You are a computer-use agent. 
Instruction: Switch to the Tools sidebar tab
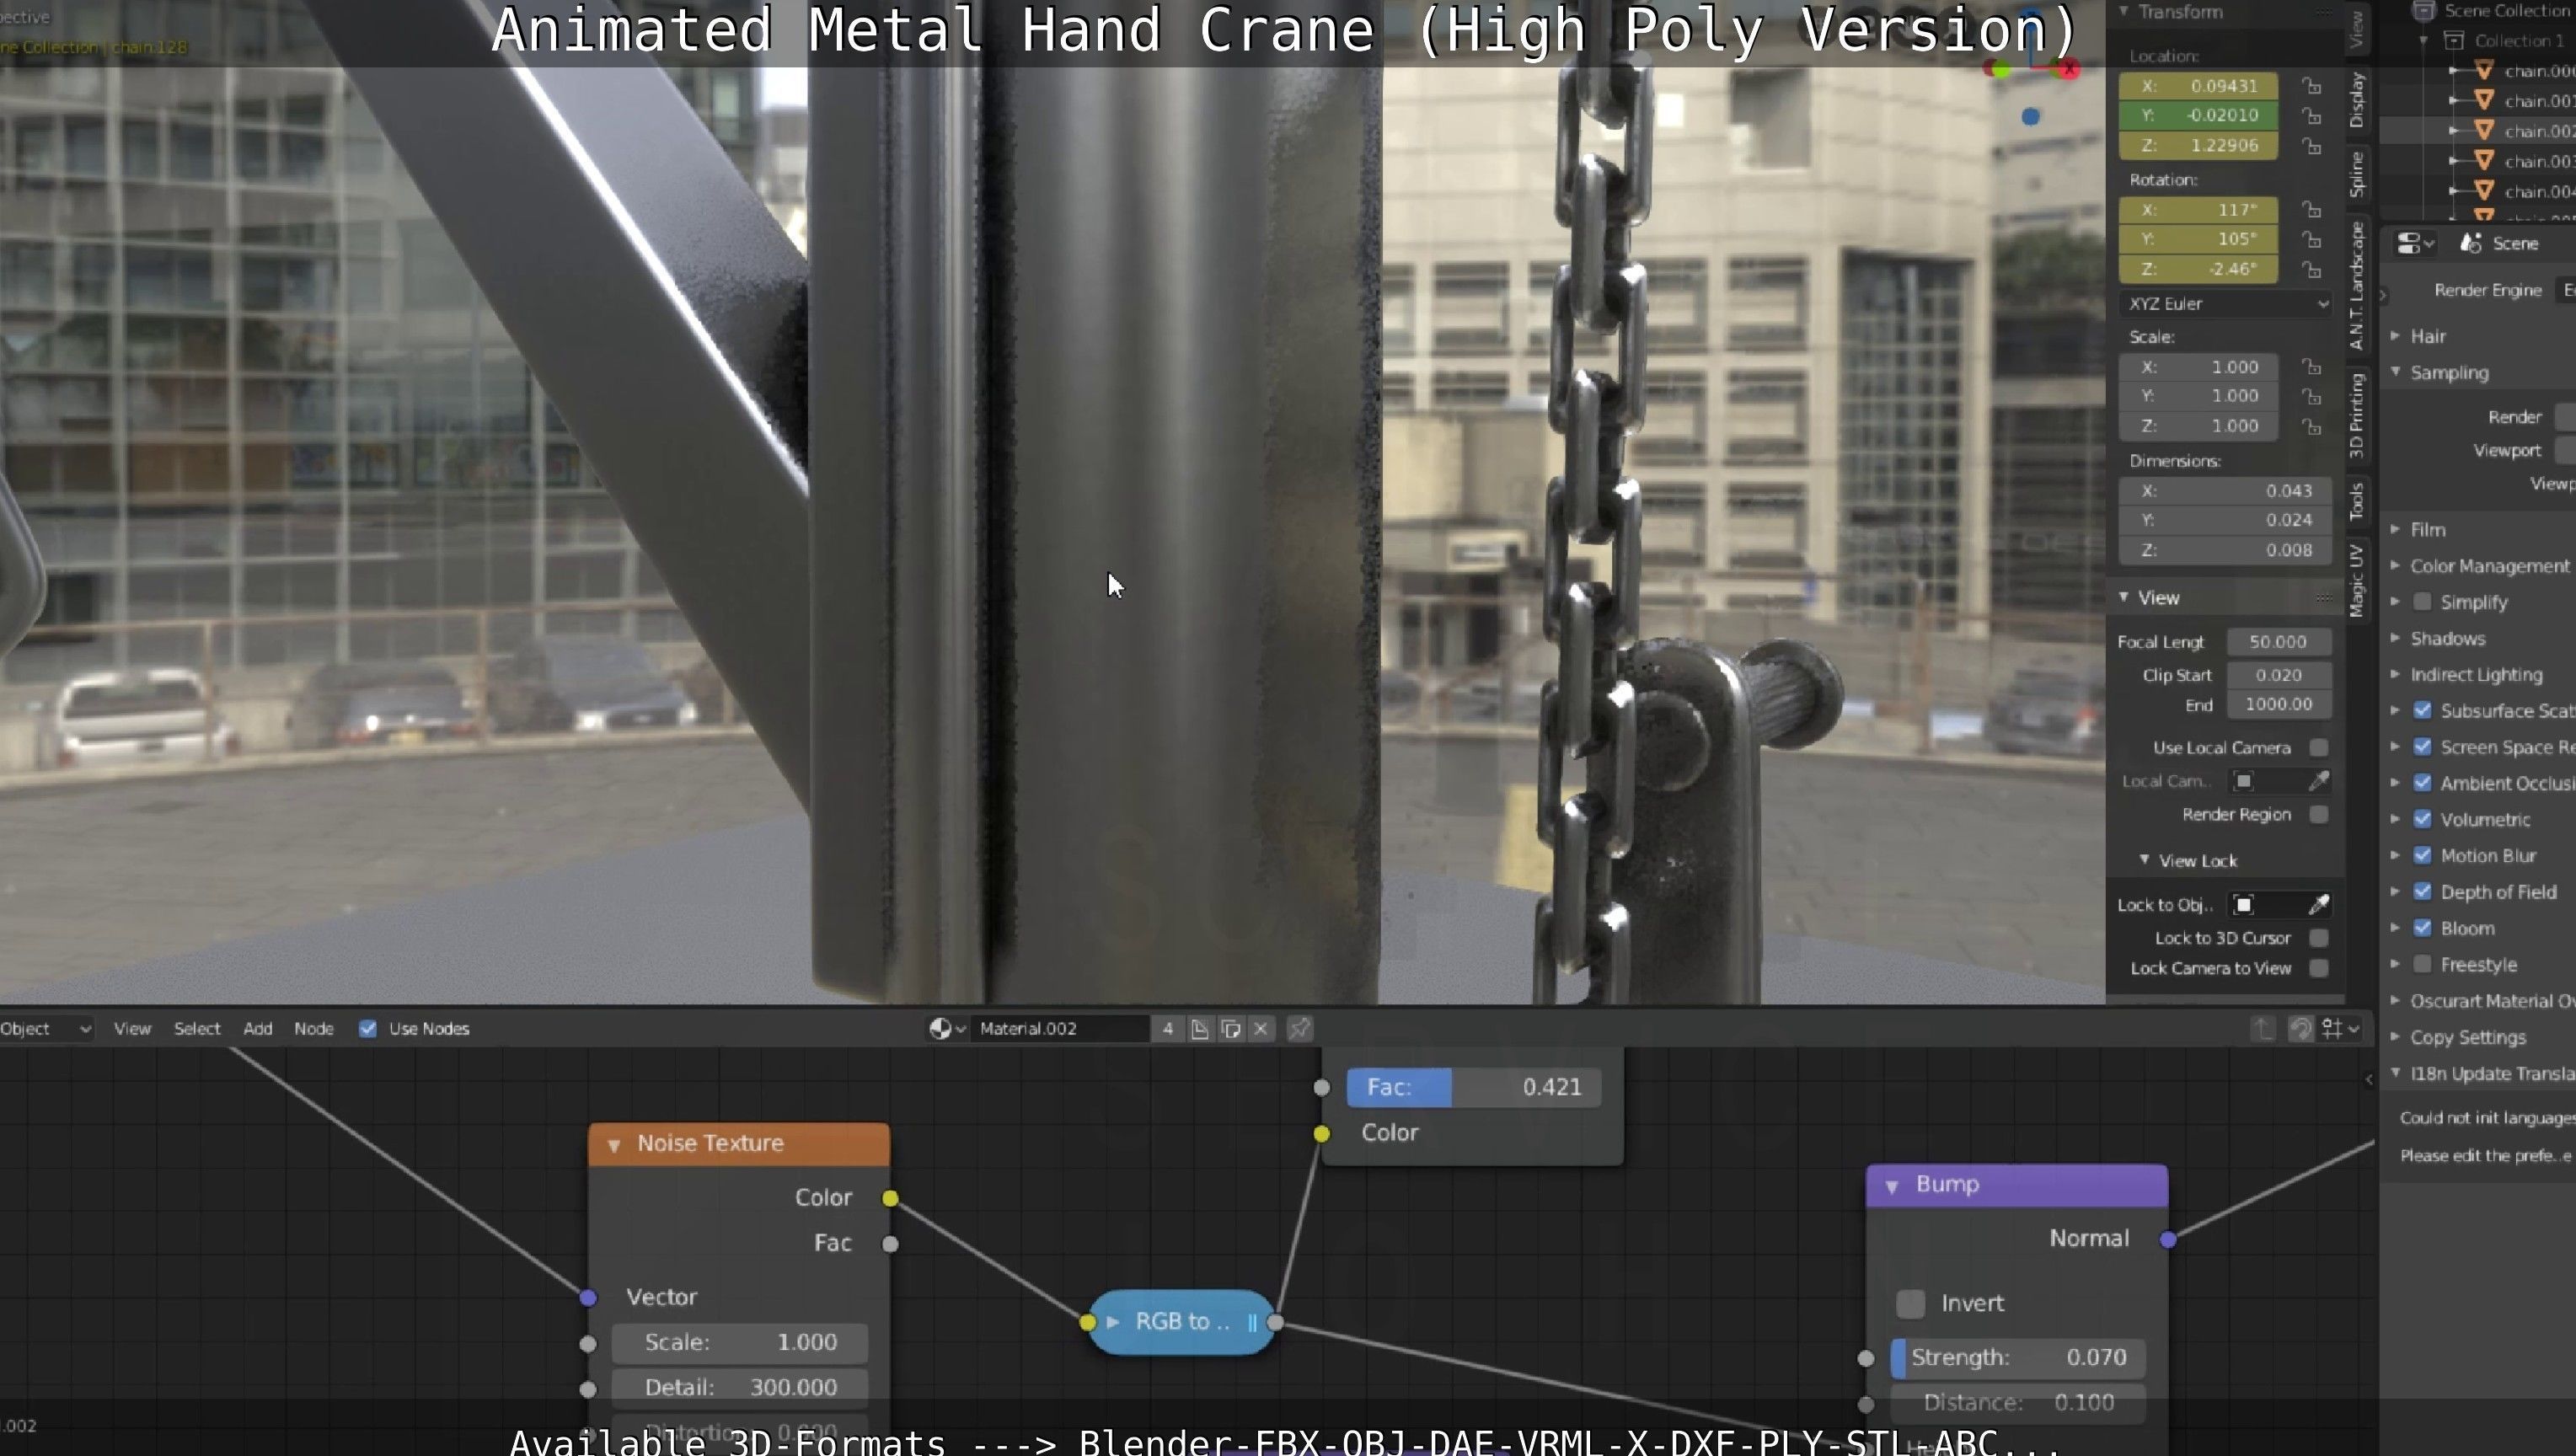pyautogui.click(x=2357, y=501)
